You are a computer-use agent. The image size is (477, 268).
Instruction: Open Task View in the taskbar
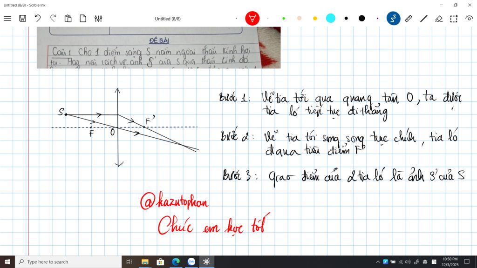point(129,261)
